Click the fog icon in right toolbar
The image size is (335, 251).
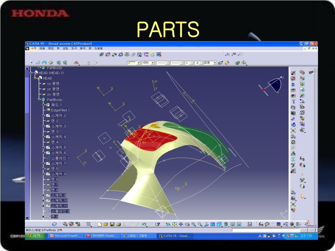pyautogui.click(x=302, y=159)
